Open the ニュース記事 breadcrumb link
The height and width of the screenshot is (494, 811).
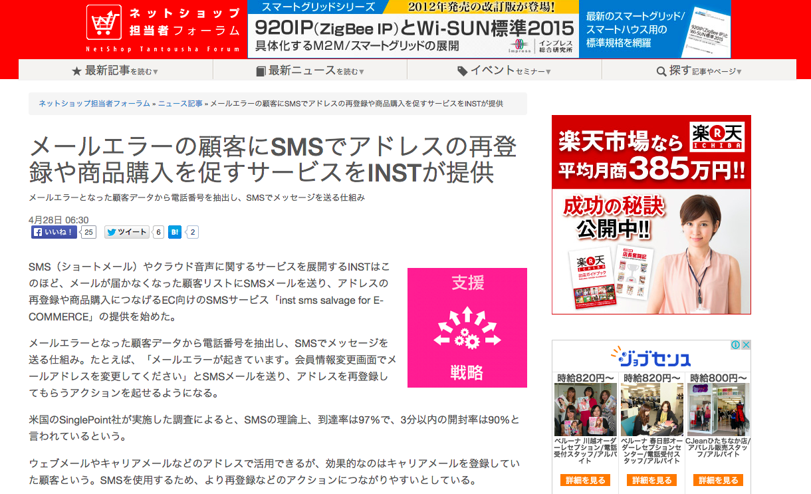click(x=180, y=104)
